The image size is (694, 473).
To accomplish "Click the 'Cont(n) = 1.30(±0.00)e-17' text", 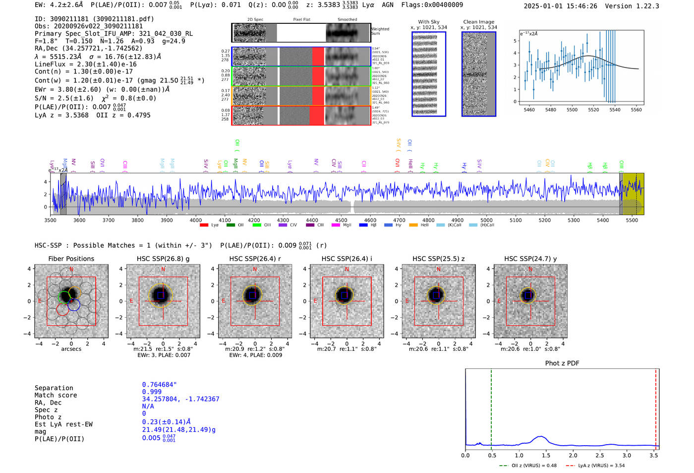I will coord(84,71).
